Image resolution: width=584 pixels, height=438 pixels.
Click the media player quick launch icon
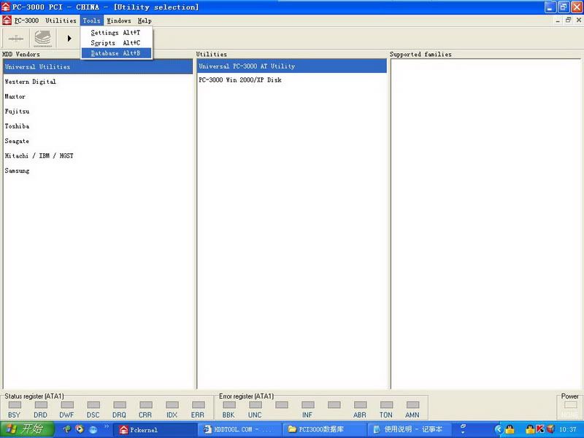[80, 429]
